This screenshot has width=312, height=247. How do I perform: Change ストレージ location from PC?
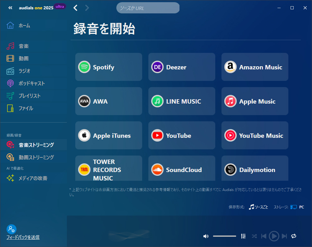[297, 207]
